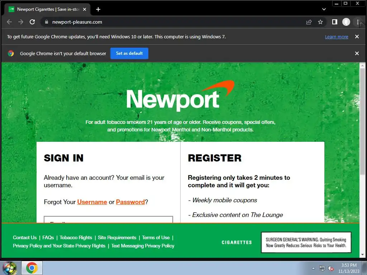
Task: Click the forgot Password link
Action: tap(130, 202)
